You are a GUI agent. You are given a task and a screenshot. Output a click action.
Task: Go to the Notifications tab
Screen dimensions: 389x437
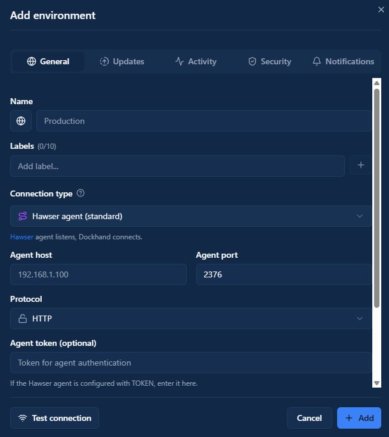click(x=343, y=61)
